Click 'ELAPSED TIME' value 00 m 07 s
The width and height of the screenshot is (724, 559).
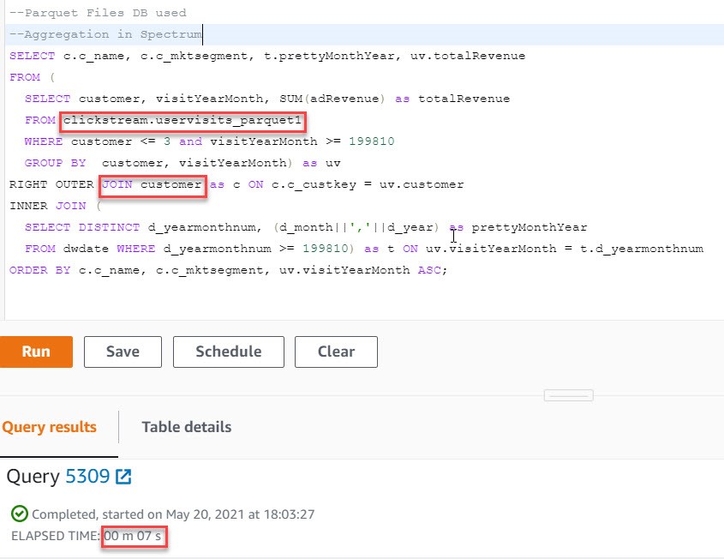(x=133, y=536)
